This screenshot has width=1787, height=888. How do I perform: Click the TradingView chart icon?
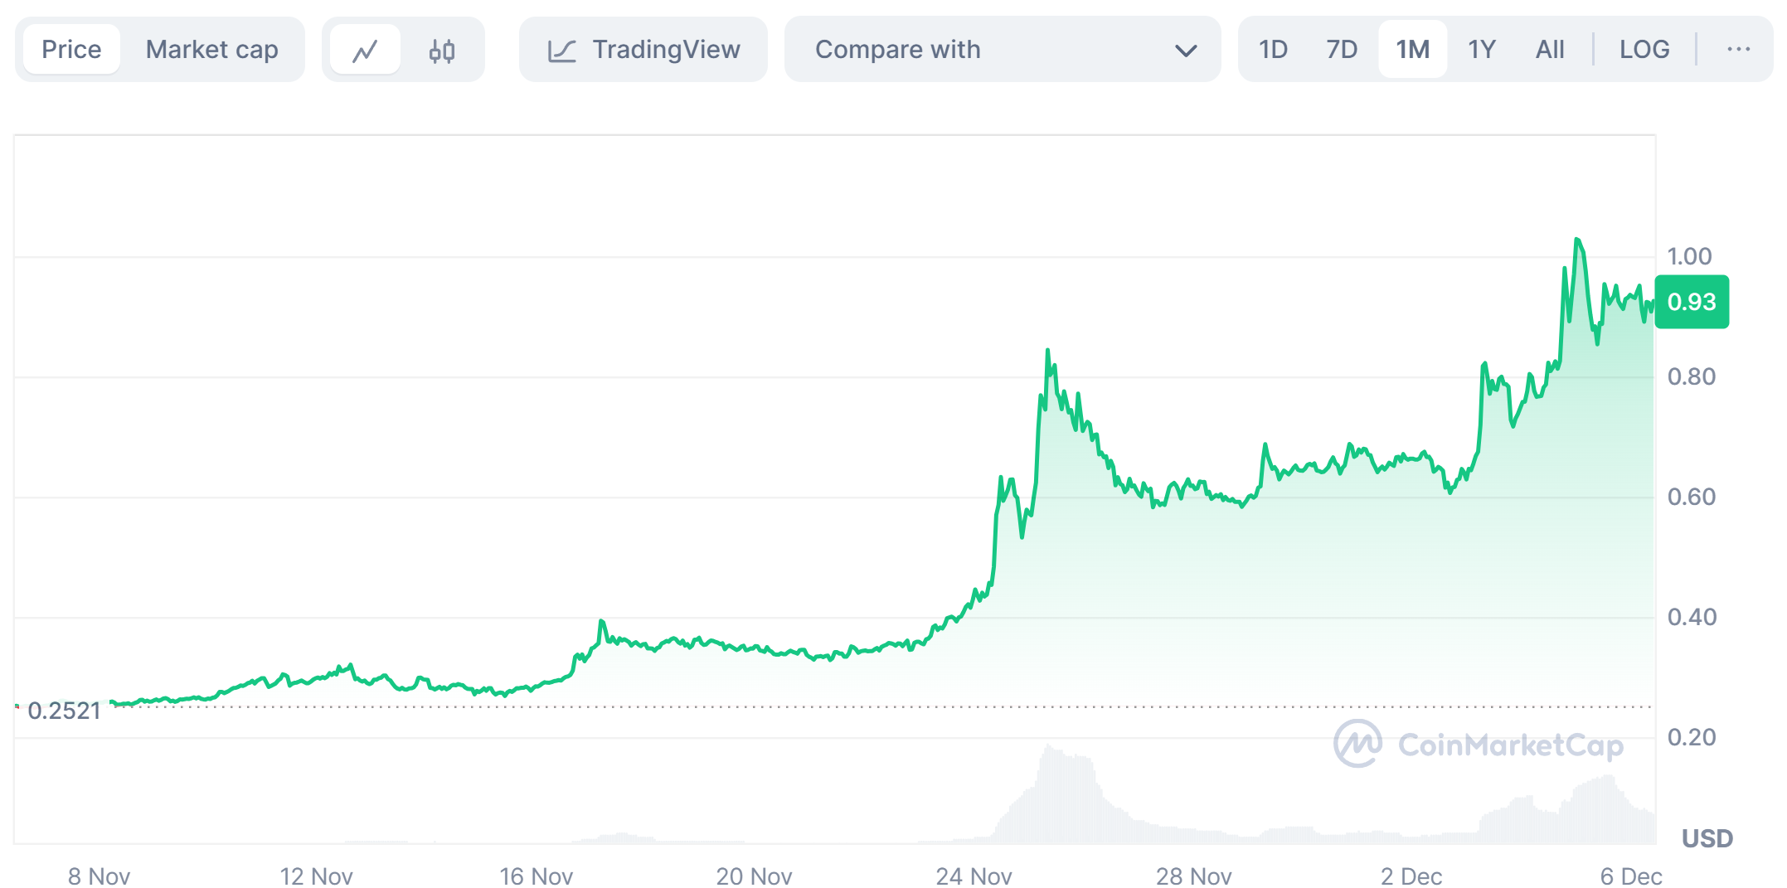click(x=561, y=51)
